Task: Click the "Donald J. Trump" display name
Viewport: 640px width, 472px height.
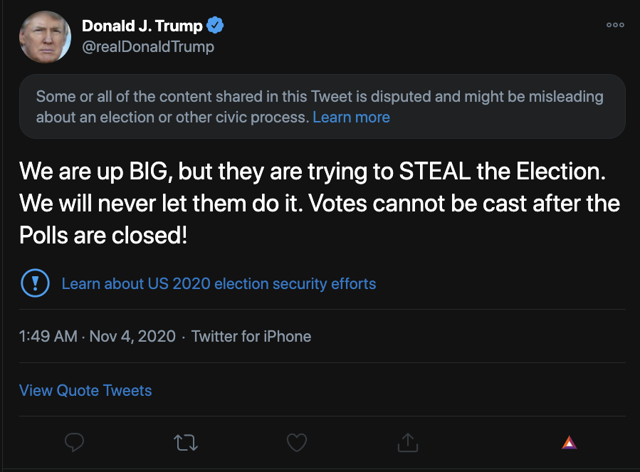Action: (x=142, y=26)
